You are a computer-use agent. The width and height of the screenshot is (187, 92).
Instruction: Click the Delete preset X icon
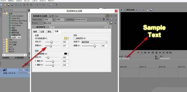(x=115, y=23)
